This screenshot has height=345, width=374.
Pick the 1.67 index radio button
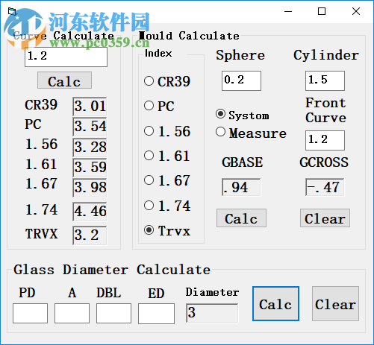pyautogui.click(x=149, y=180)
